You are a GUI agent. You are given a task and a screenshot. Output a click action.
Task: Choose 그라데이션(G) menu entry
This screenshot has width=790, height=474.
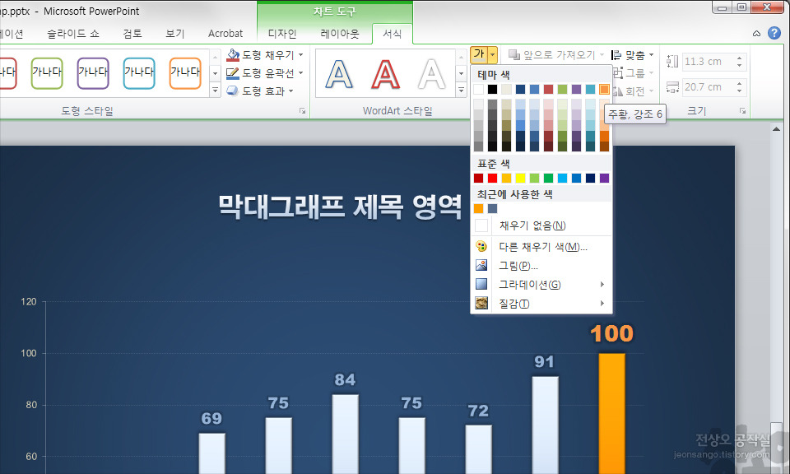pos(541,284)
